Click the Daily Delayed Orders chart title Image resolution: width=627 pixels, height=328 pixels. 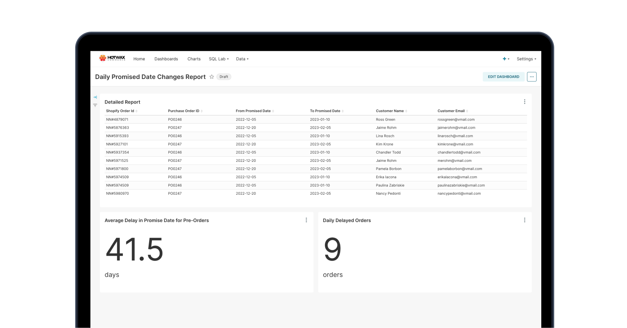point(347,220)
